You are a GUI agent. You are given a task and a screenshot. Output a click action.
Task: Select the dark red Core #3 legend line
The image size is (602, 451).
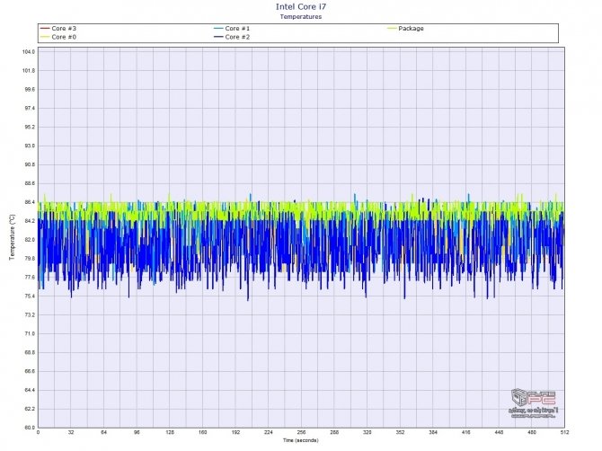[45, 29]
